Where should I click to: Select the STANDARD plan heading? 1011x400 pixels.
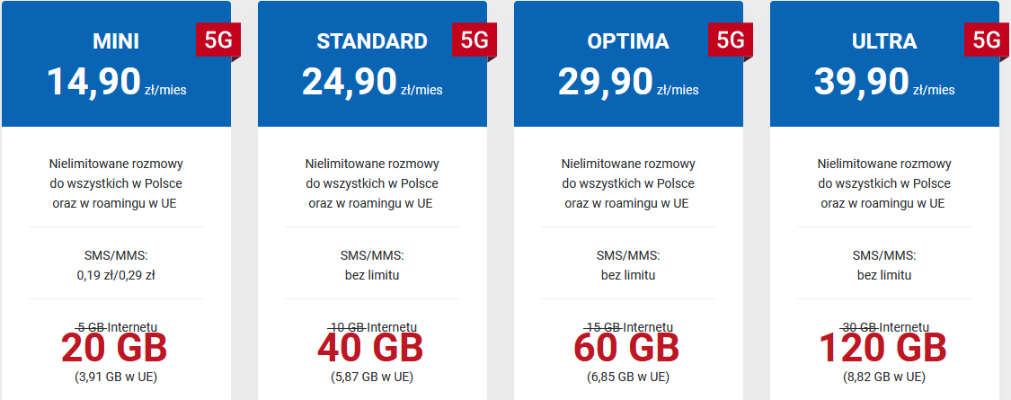point(372,41)
